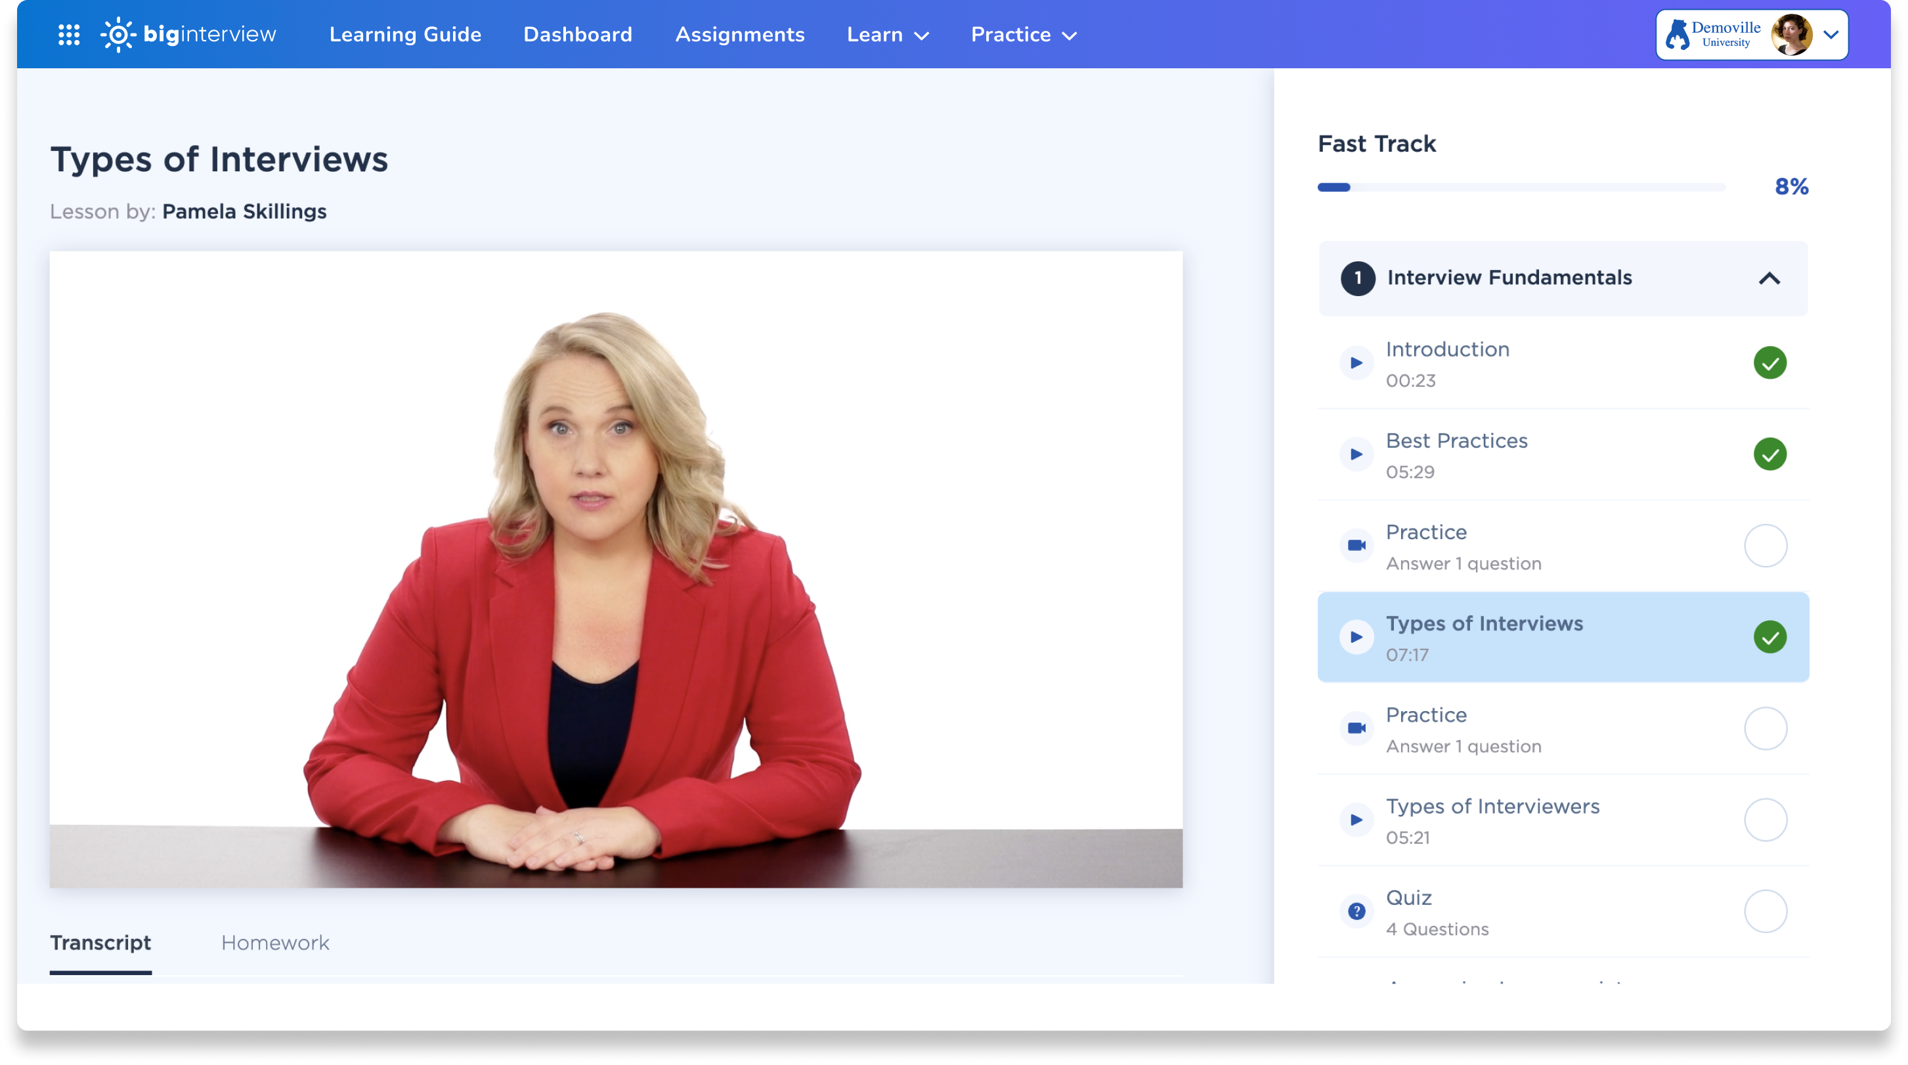Click the lesson video thumbnail

click(615, 569)
